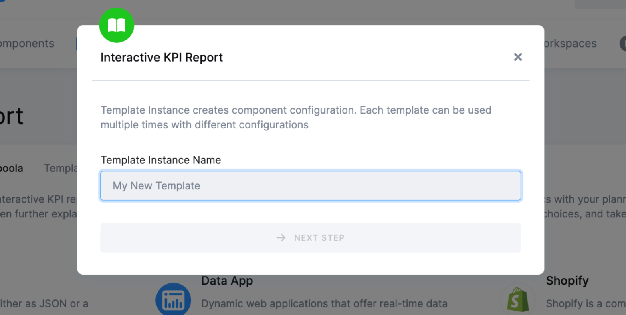The height and width of the screenshot is (315, 626).
Task: Click the green Shopify bag icon
Action: click(517, 300)
